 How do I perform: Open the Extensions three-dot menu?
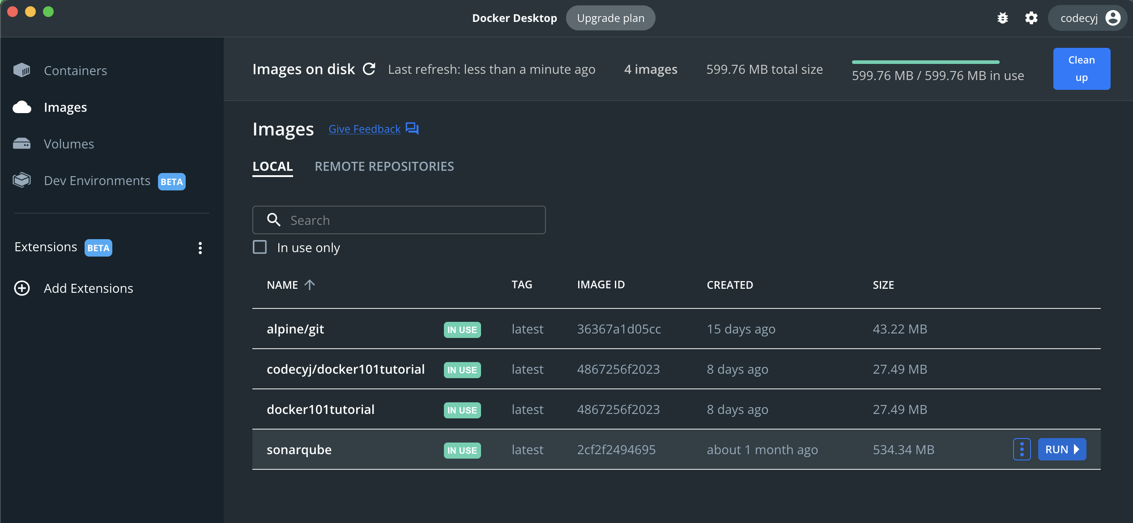(200, 248)
